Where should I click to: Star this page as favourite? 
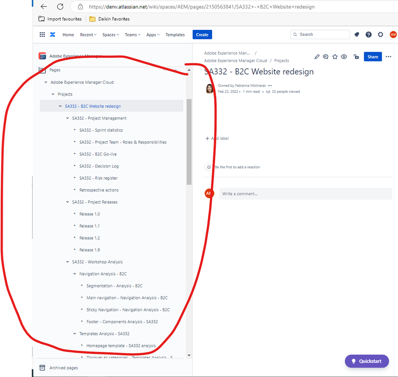pyautogui.click(x=335, y=57)
